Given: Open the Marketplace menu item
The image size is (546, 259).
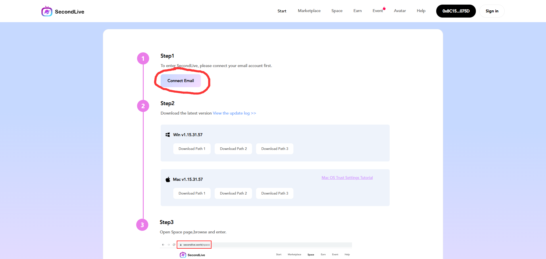Looking at the screenshot, I should click(309, 11).
